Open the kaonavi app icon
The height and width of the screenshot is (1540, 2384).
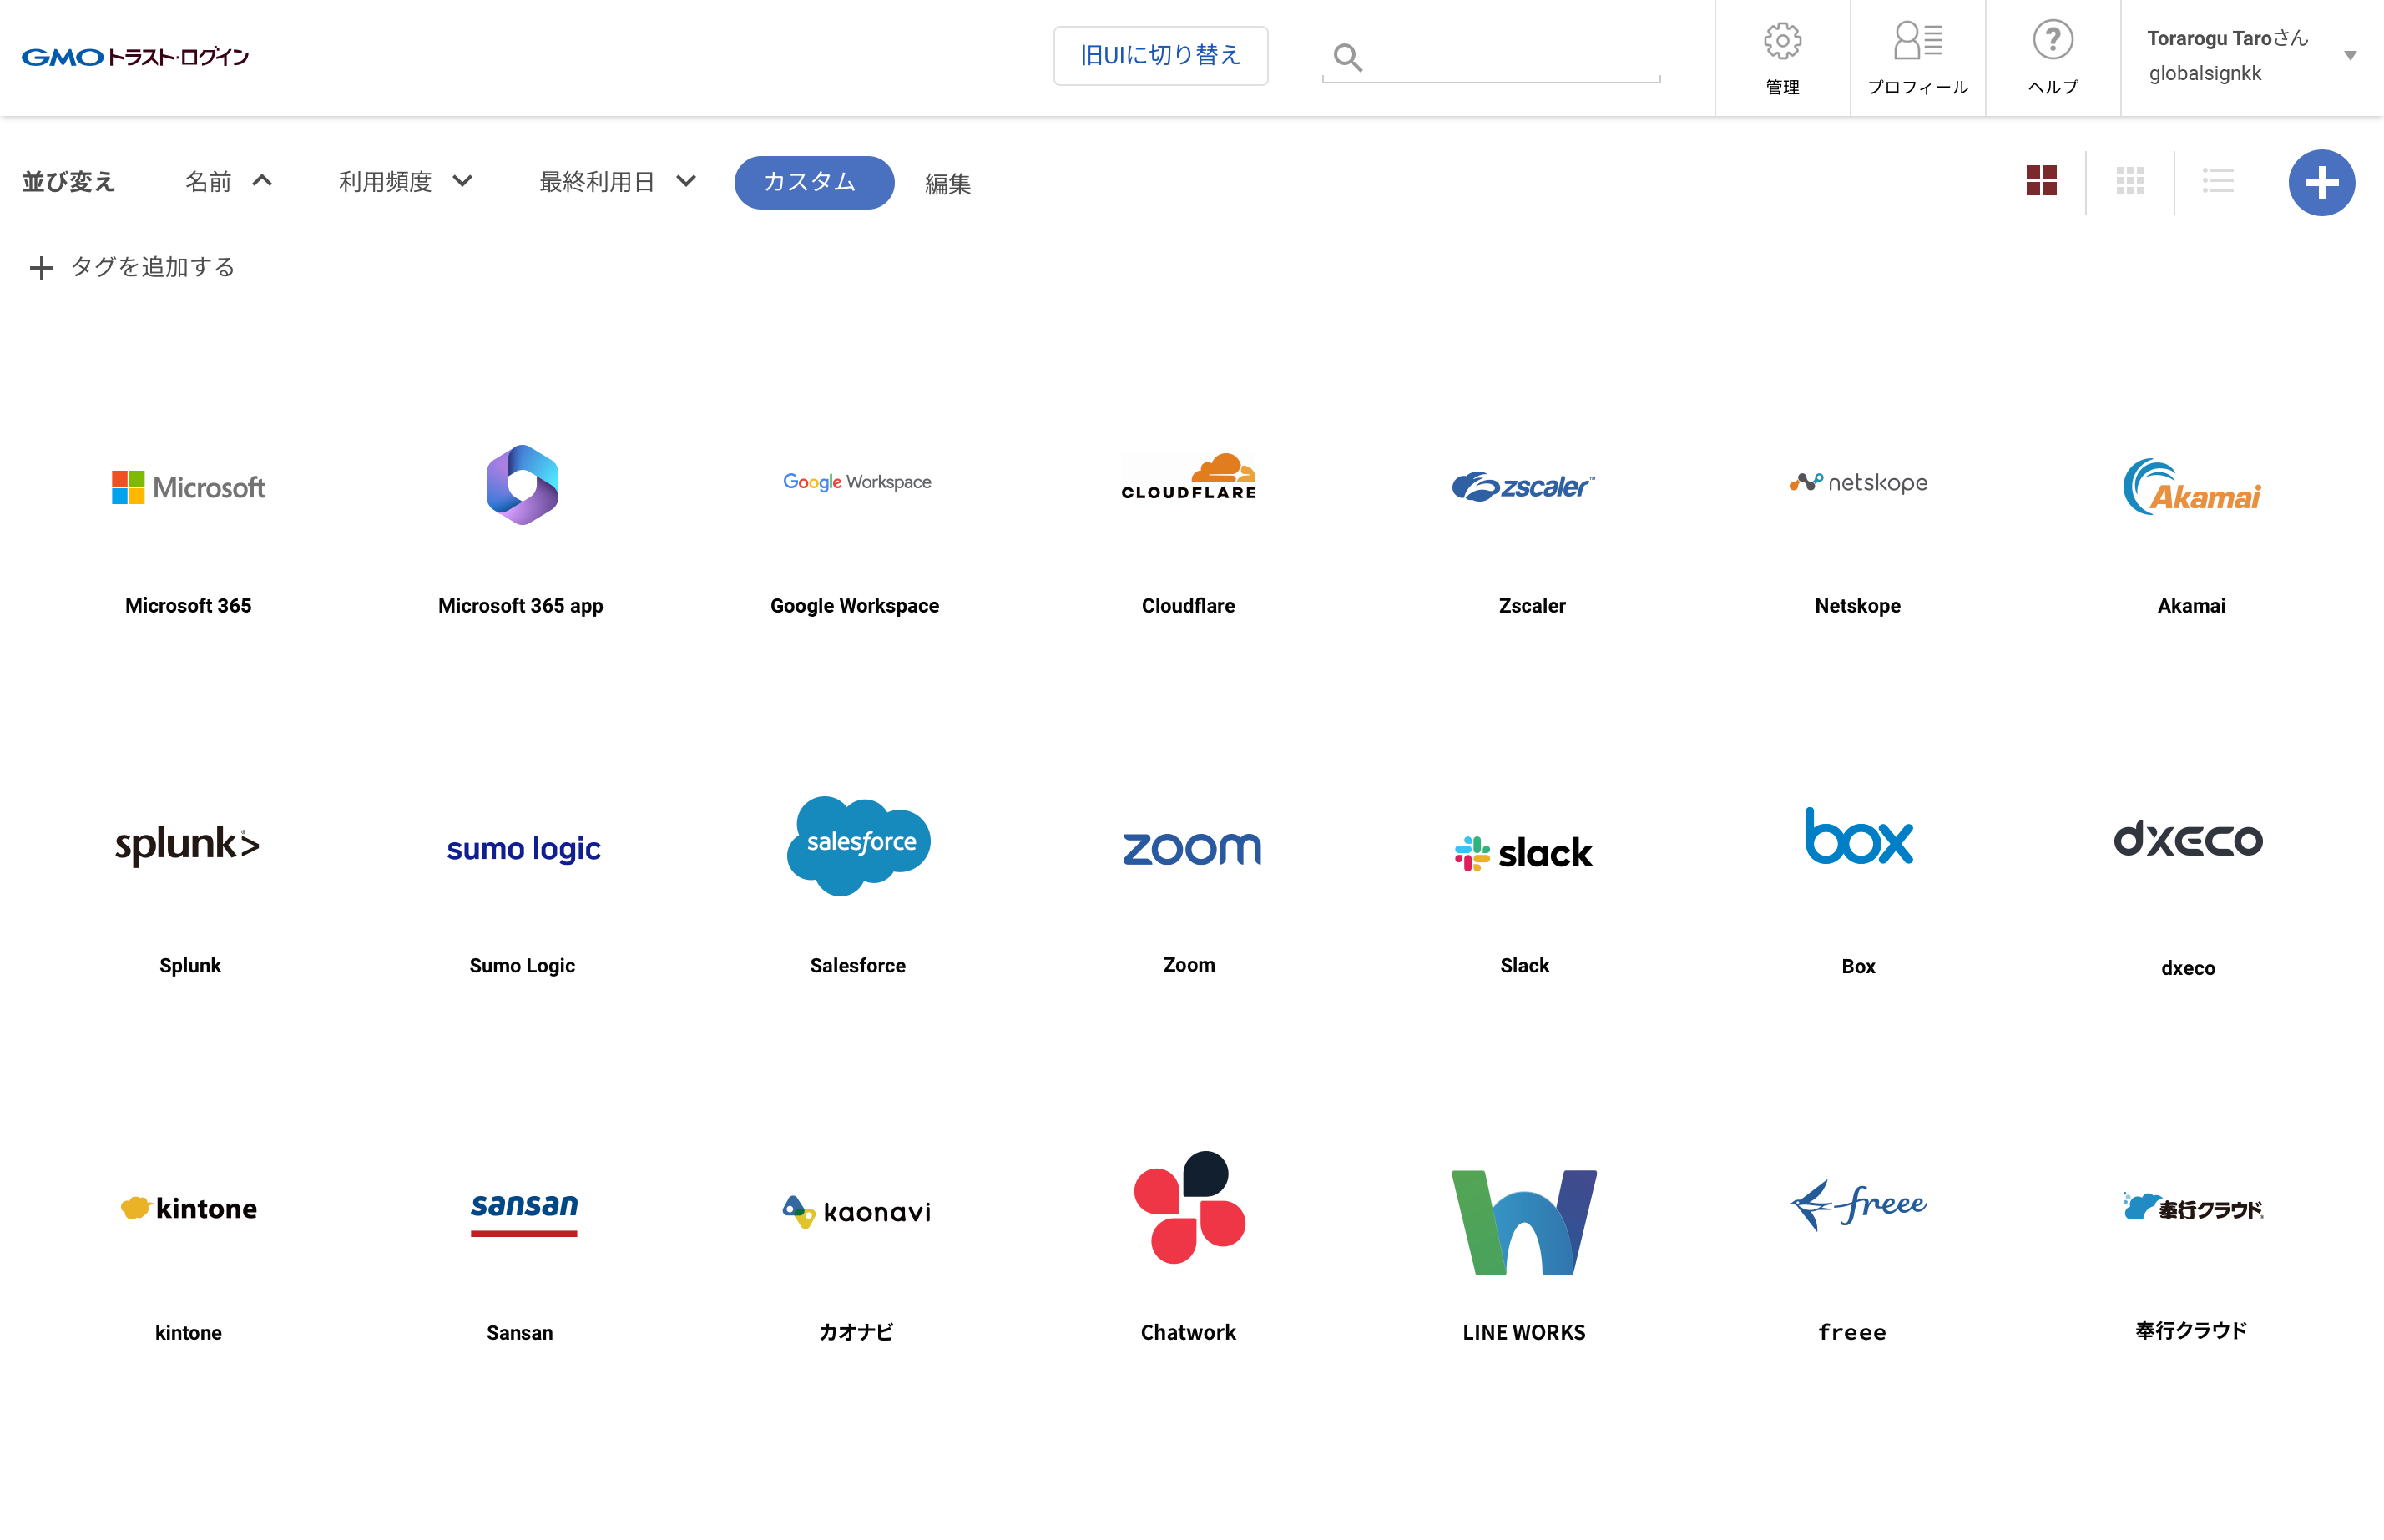click(x=857, y=1211)
